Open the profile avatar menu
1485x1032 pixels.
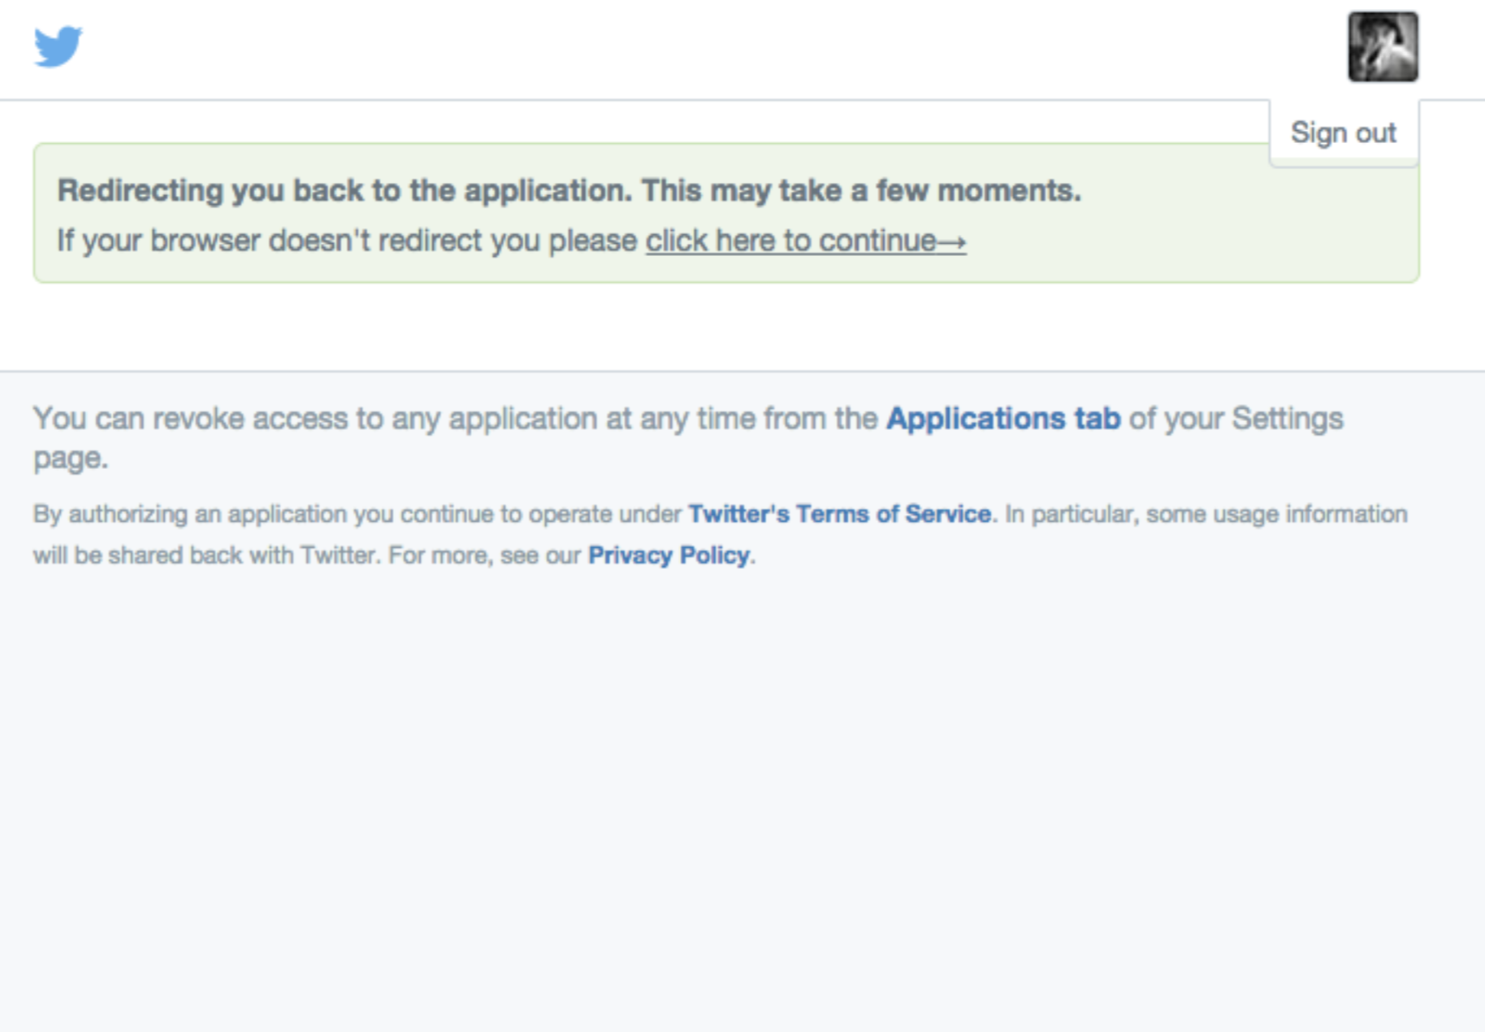pyautogui.click(x=1383, y=46)
